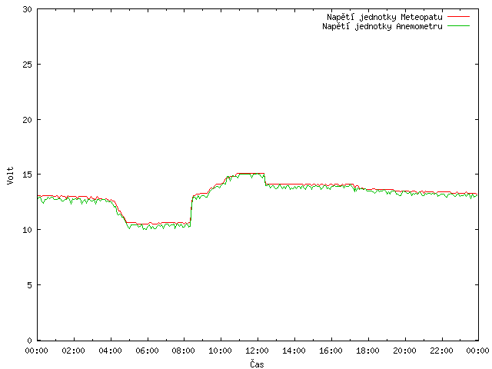This screenshot has width=492, height=369.
Task: Click the green legend line sample
Action: pos(458,25)
